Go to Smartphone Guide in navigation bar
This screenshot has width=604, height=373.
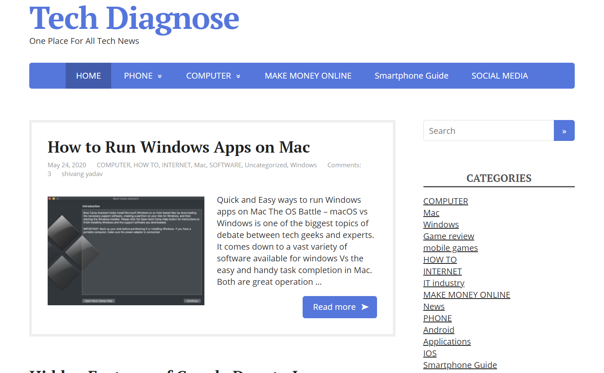411,76
